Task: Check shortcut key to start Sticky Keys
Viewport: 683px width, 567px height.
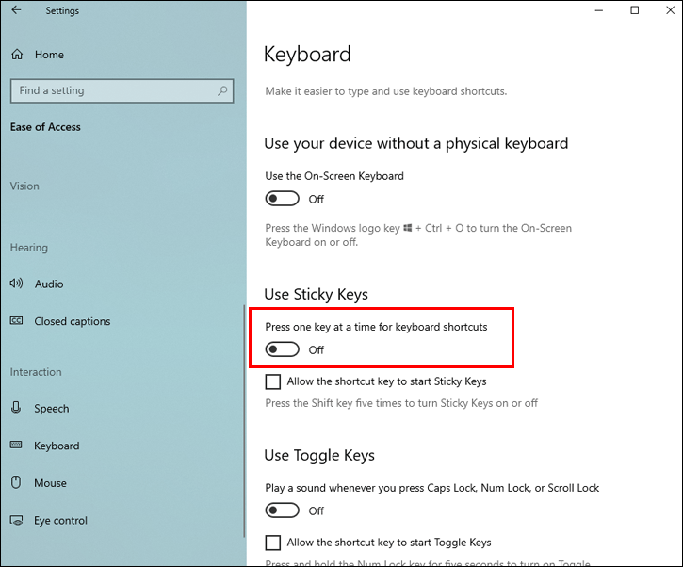Action: [273, 381]
